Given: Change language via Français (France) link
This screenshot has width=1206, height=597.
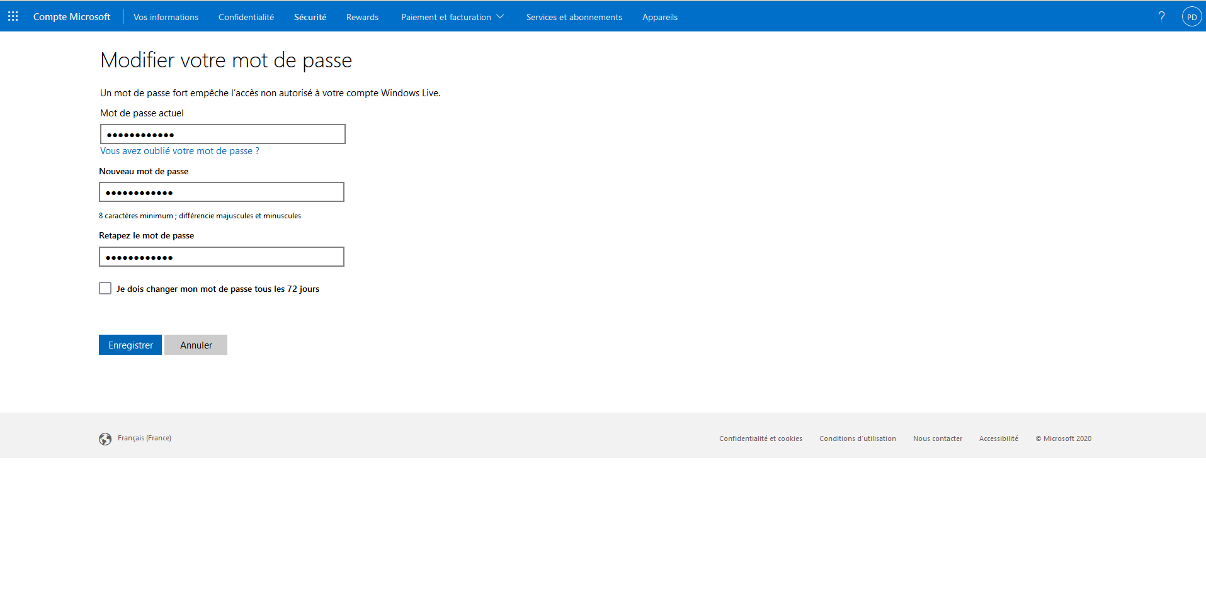Looking at the screenshot, I should 144,438.
